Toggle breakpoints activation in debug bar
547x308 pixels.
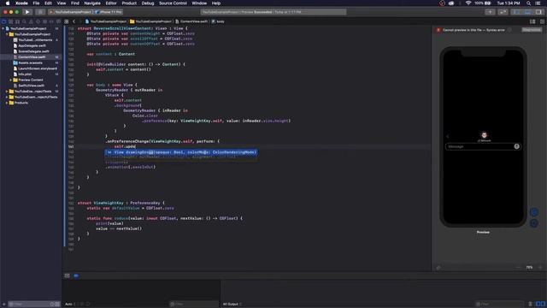pos(76,275)
